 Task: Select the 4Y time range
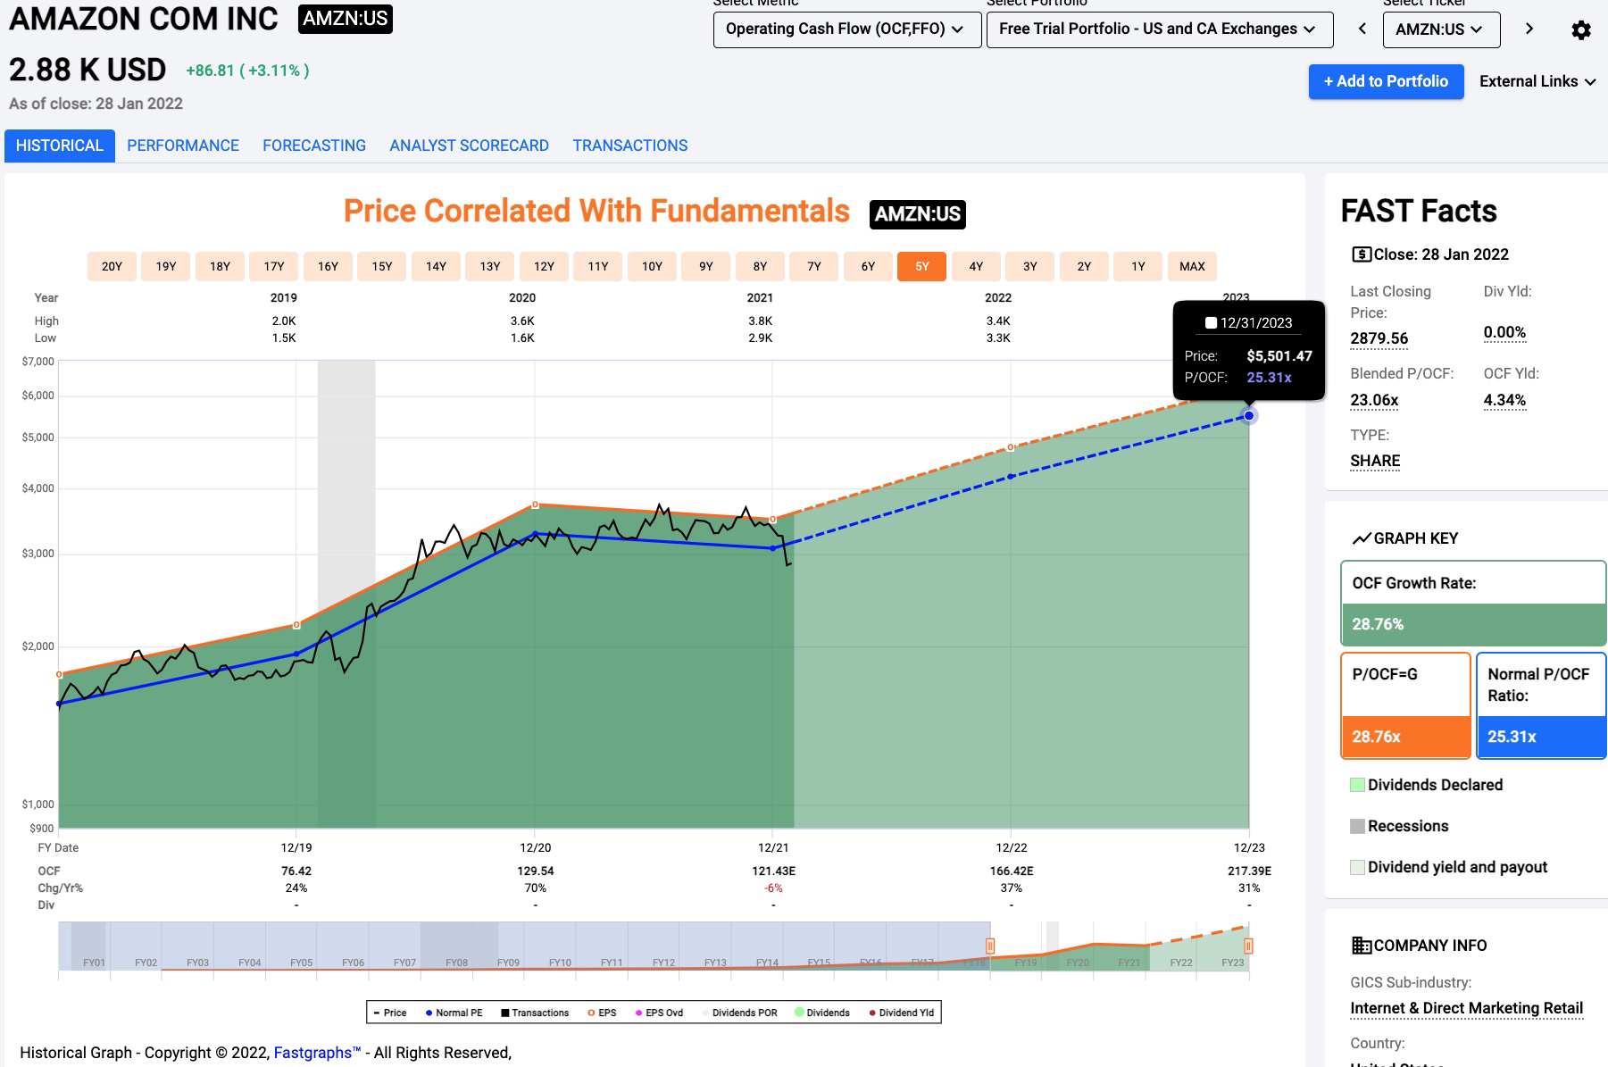[x=976, y=266]
